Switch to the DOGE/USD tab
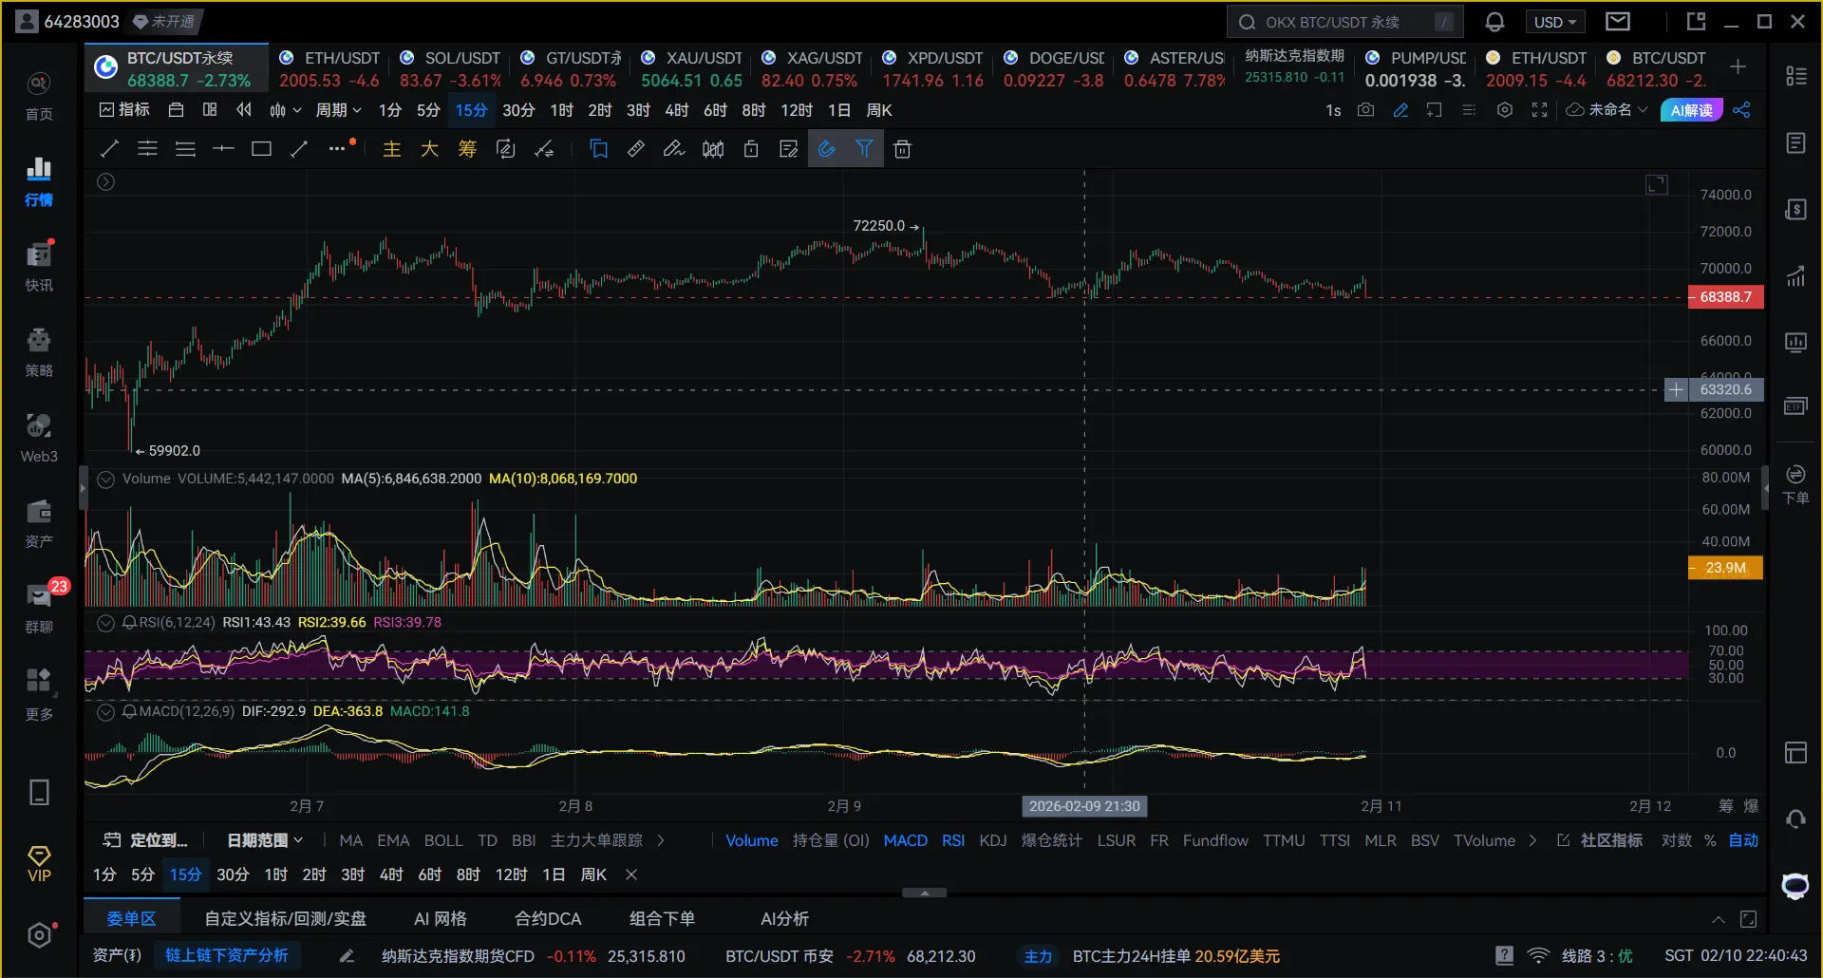The image size is (1823, 978). pyautogui.click(x=1053, y=69)
